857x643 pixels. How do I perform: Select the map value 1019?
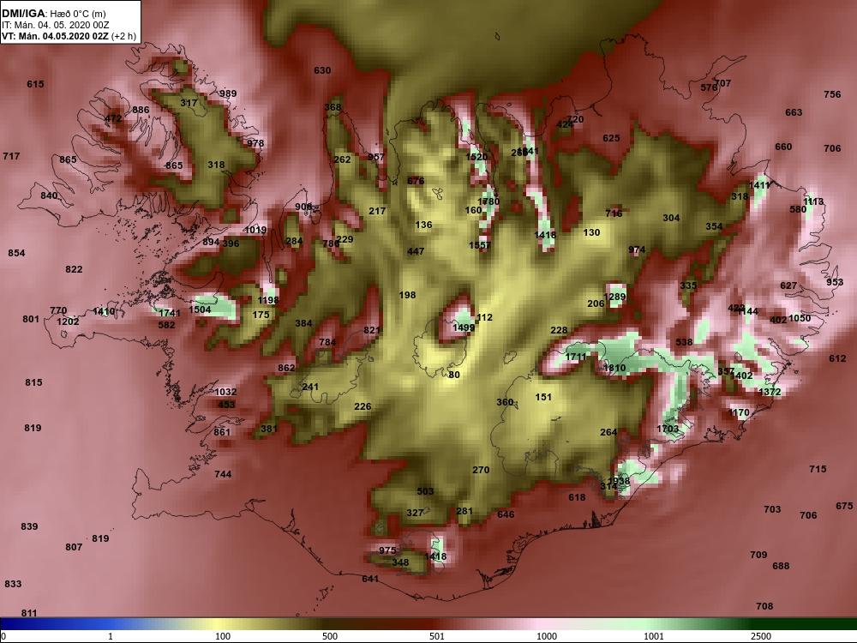pos(255,230)
